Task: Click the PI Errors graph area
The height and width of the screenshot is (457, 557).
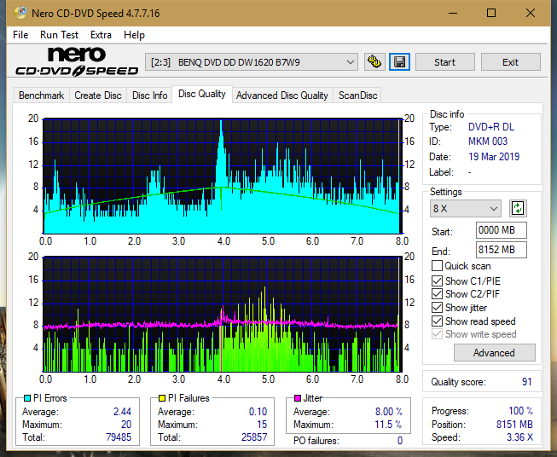Action: tap(222, 176)
